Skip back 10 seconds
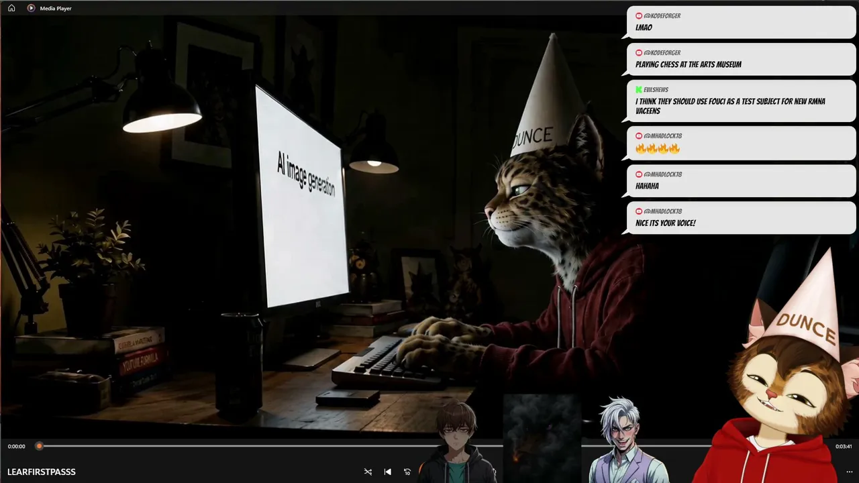Viewport: 859px width, 483px height. 407,472
